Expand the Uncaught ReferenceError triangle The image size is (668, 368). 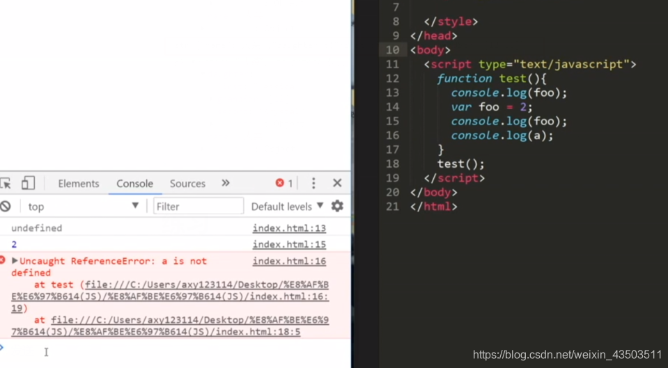pyautogui.click(x=15, y=260)
